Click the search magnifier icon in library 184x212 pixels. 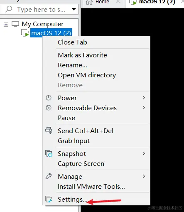9,9
